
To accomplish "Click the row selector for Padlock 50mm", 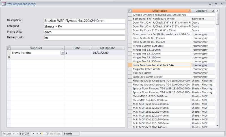I will [x=130, y=73].
